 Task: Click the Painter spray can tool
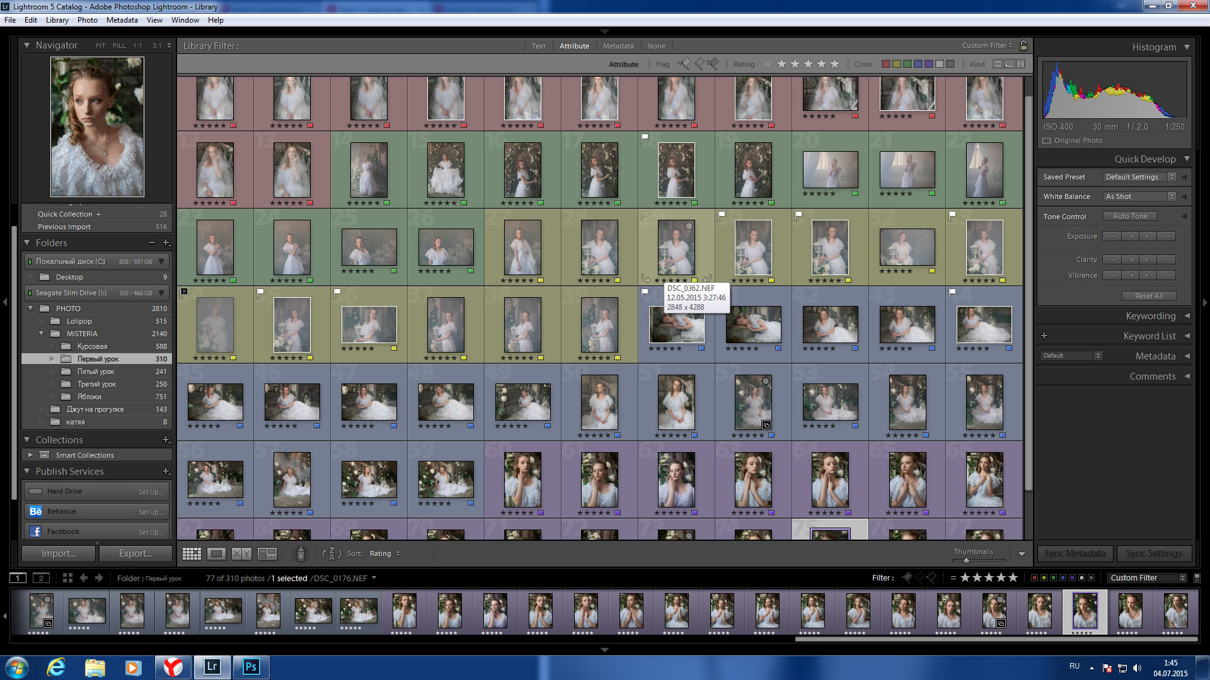point(301,553)
